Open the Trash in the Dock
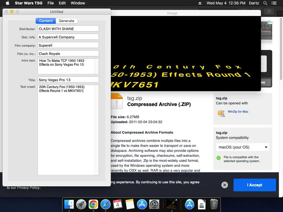The width and height of the screenshot is (283, 212). coord(214,204)
